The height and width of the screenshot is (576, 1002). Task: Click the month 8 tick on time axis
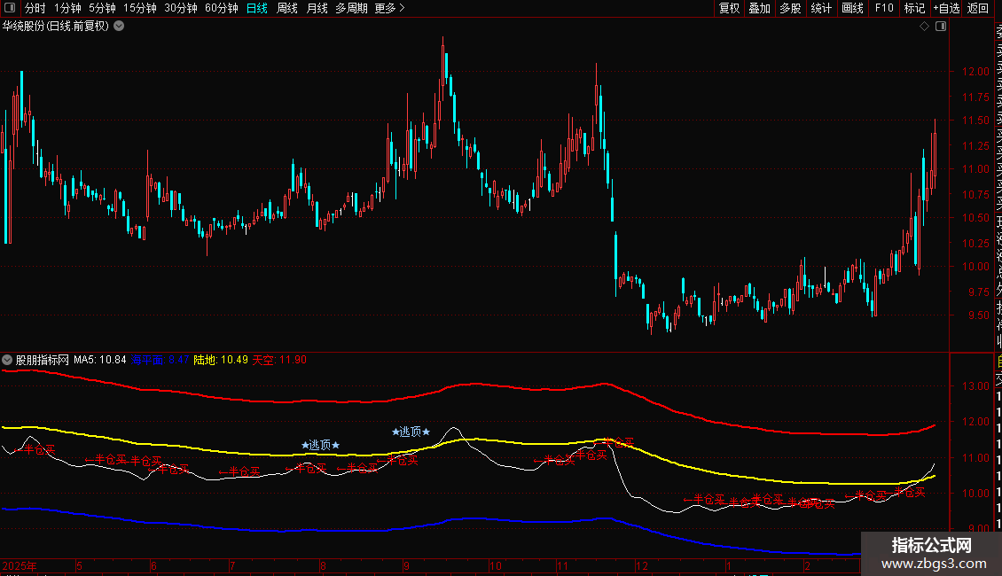(x=324, y=565)
